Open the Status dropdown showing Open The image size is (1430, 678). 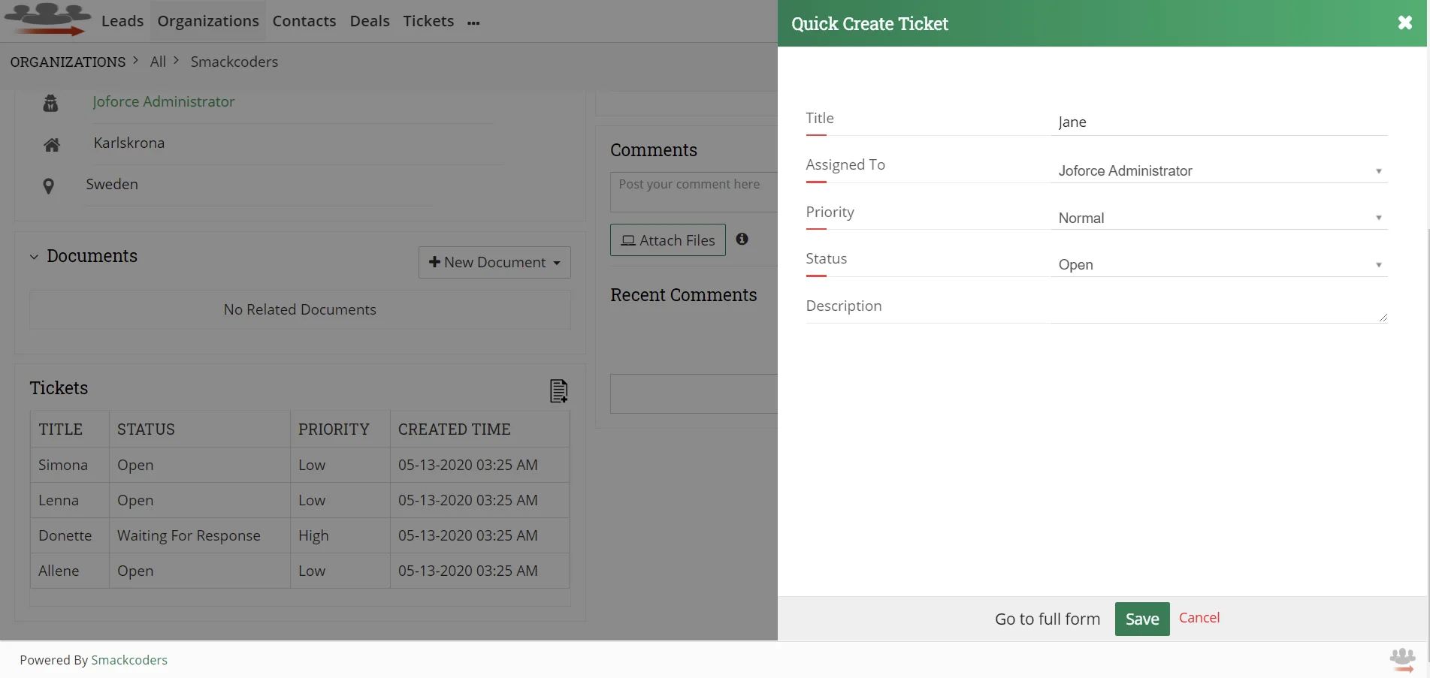point(1378,264)
